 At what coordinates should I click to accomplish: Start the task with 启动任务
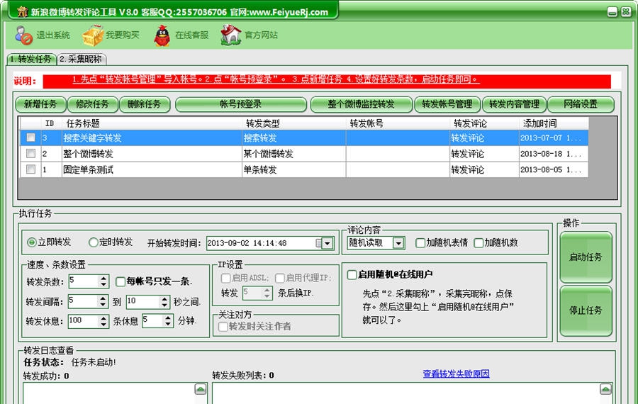coord(586,257)
